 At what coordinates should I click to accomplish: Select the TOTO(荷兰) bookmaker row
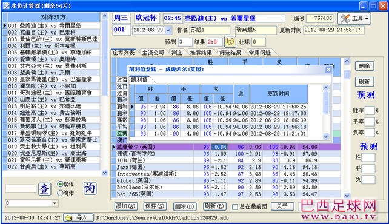[x=228, y=160]
